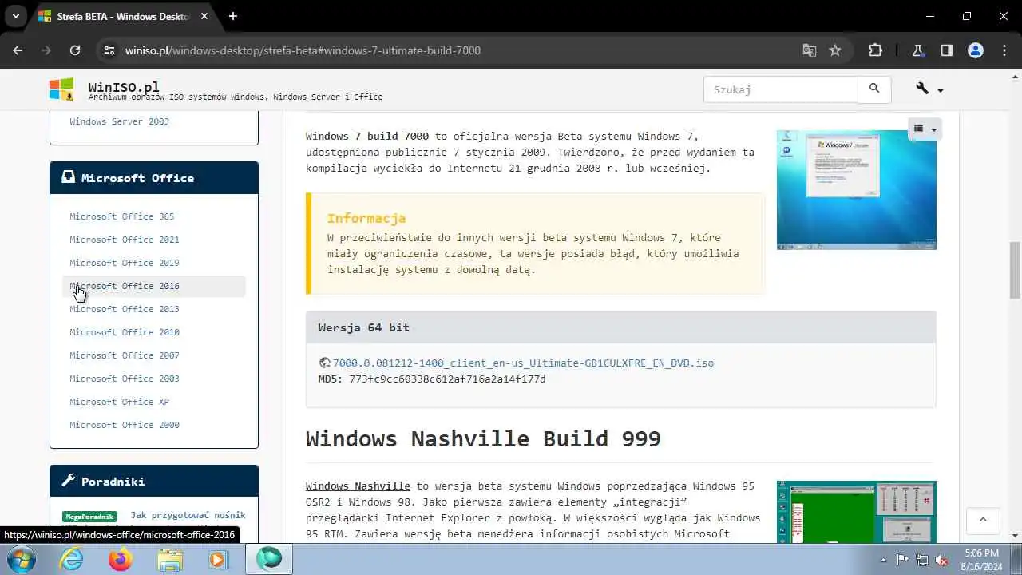View site information icon in address bar

110,50
